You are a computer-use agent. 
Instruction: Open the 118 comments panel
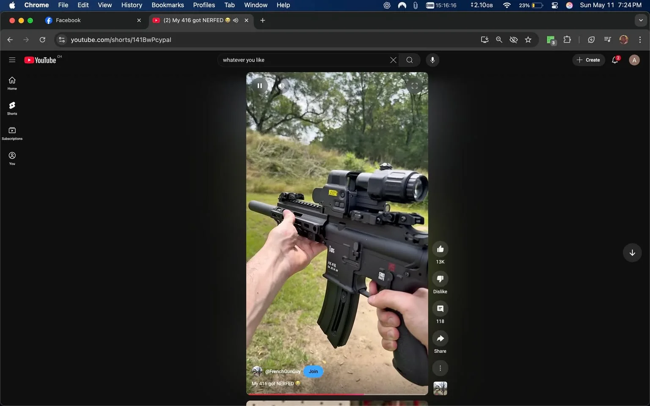coord(440,309)
